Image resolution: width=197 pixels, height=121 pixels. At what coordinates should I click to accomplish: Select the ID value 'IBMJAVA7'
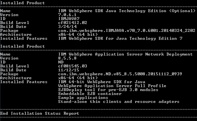69,19
